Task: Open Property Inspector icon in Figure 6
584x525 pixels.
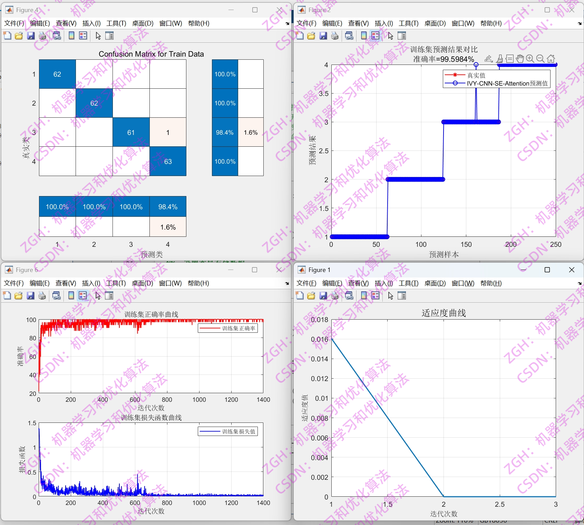Action: (x=109, y=295)
